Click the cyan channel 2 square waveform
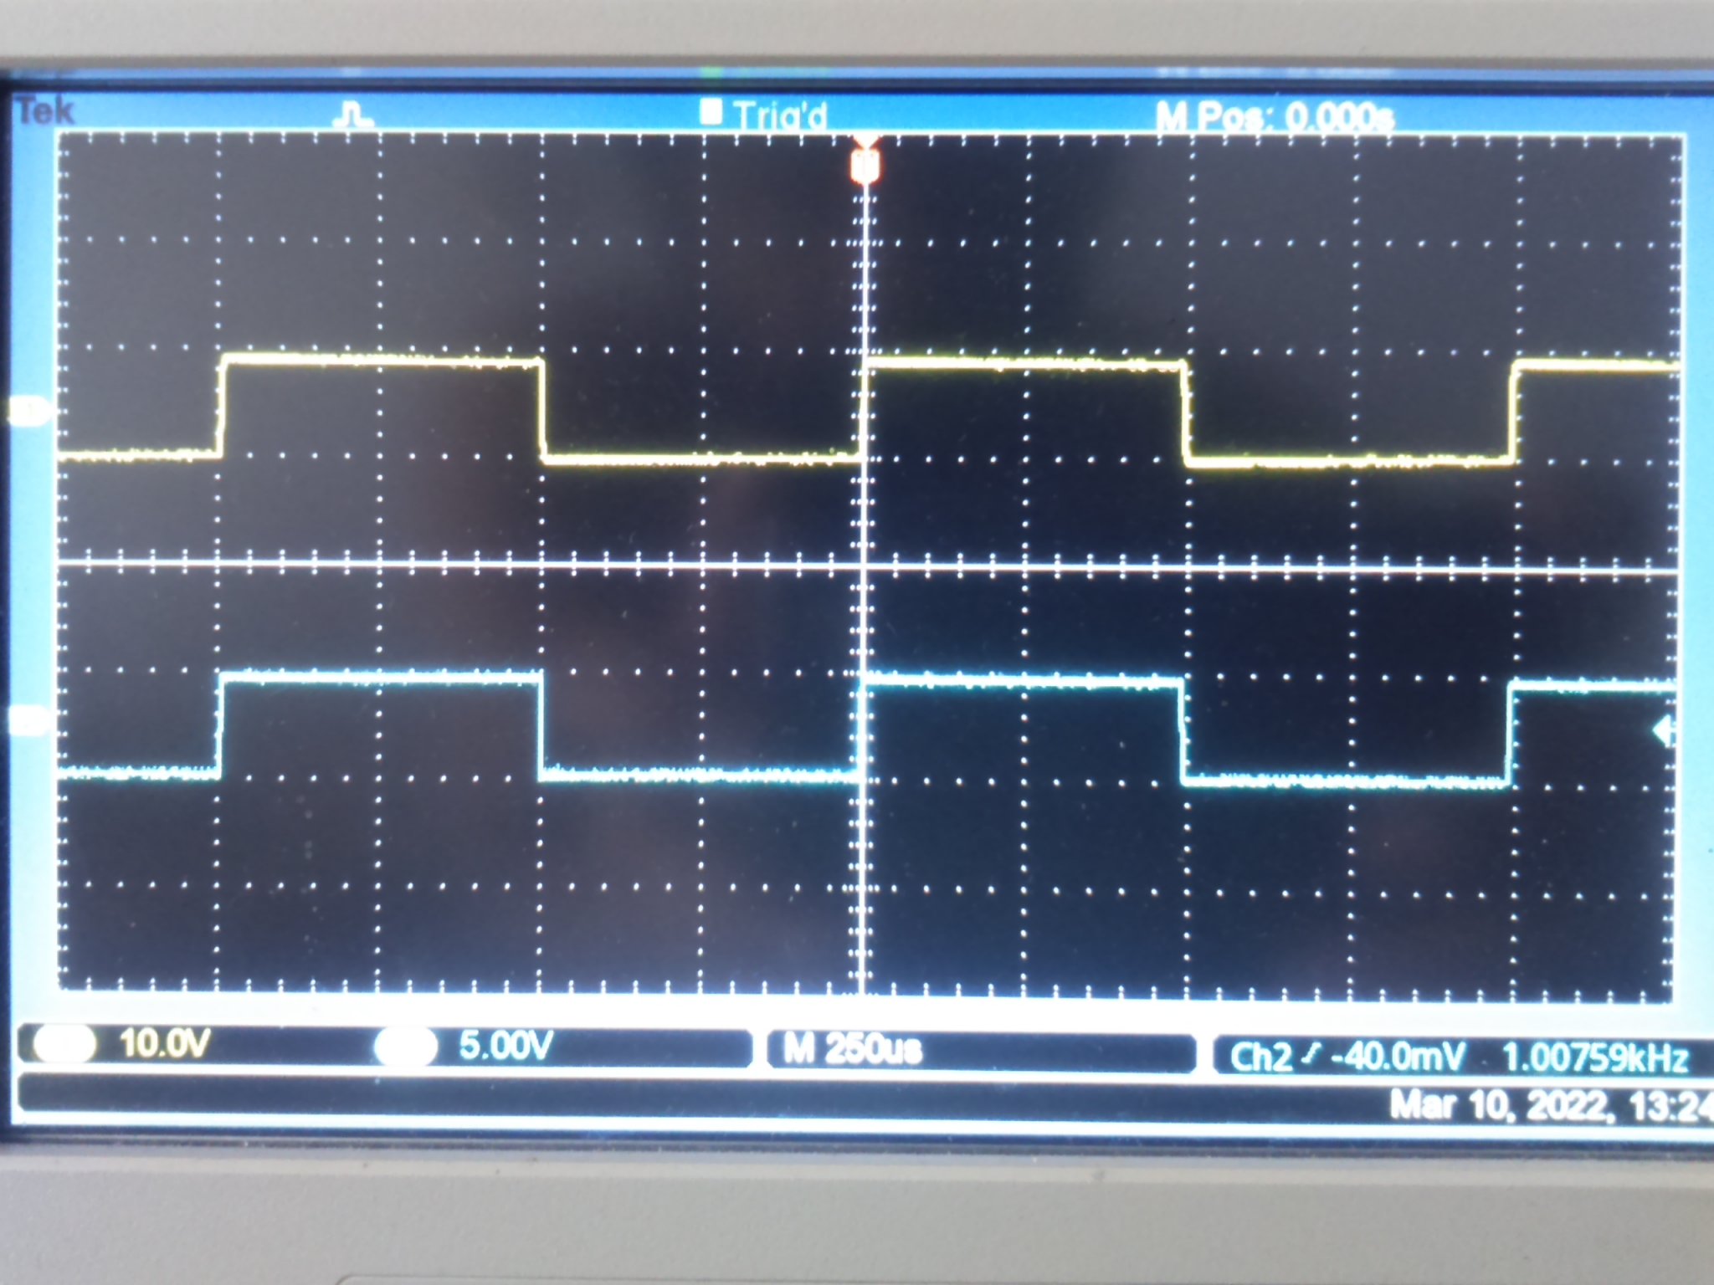The width and height of the screenshot is (1714, 1285). (867, 728)
